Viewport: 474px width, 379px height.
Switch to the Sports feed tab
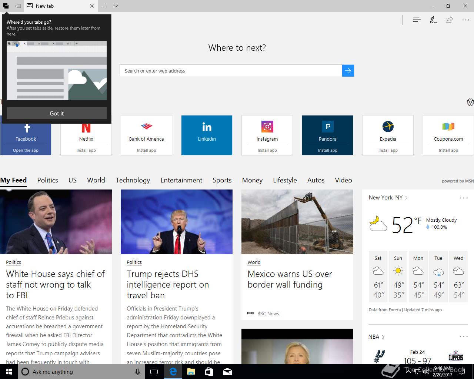click(222, 180)
